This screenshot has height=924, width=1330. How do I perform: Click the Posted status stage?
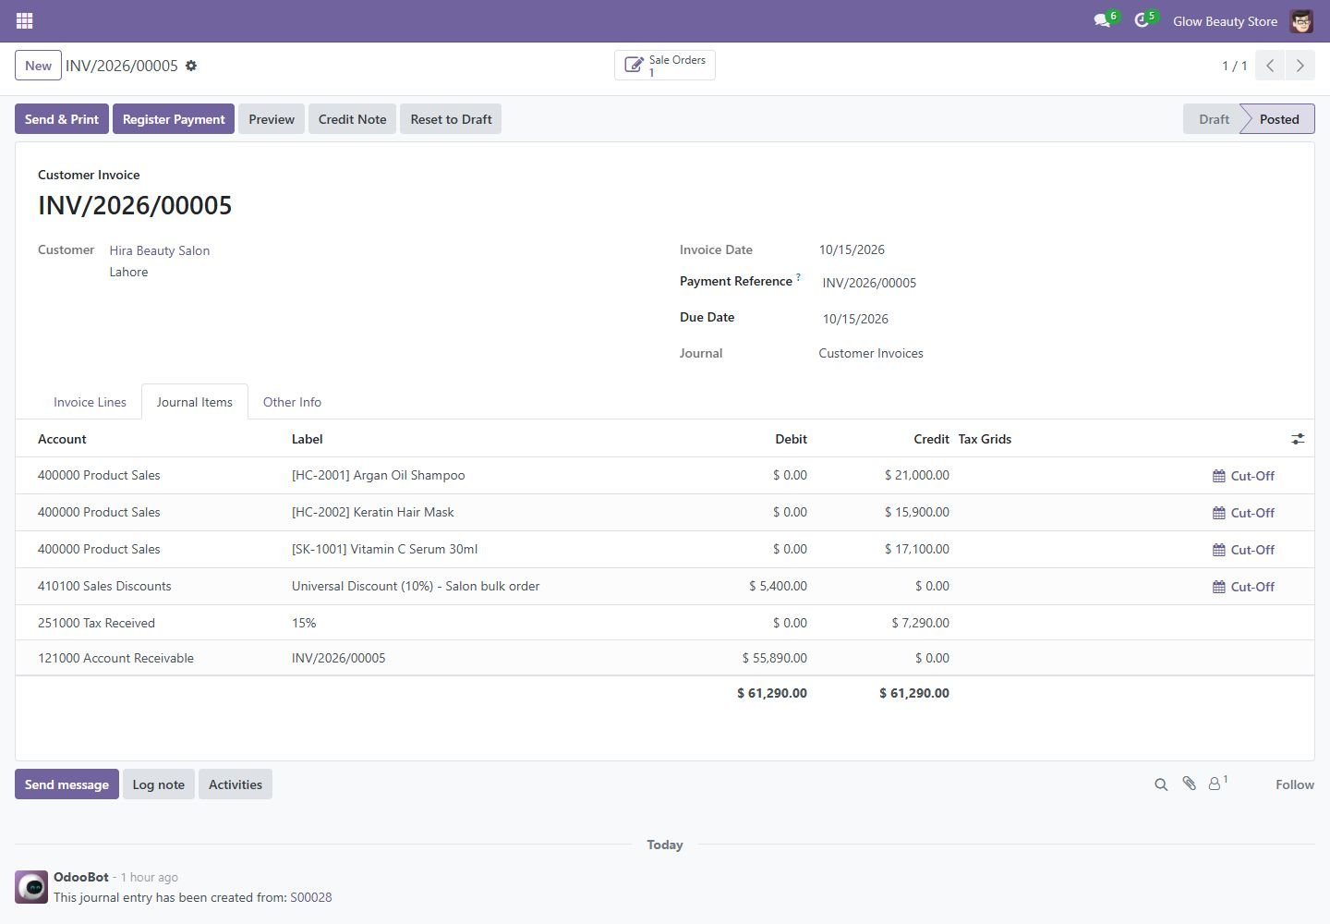click(x=1279, y=119)
